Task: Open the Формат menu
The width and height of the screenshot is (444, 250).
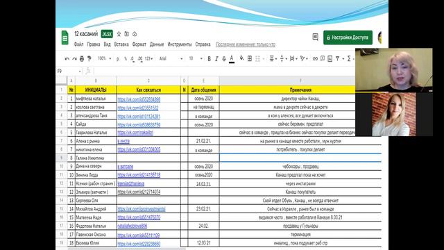Action: 139,44
